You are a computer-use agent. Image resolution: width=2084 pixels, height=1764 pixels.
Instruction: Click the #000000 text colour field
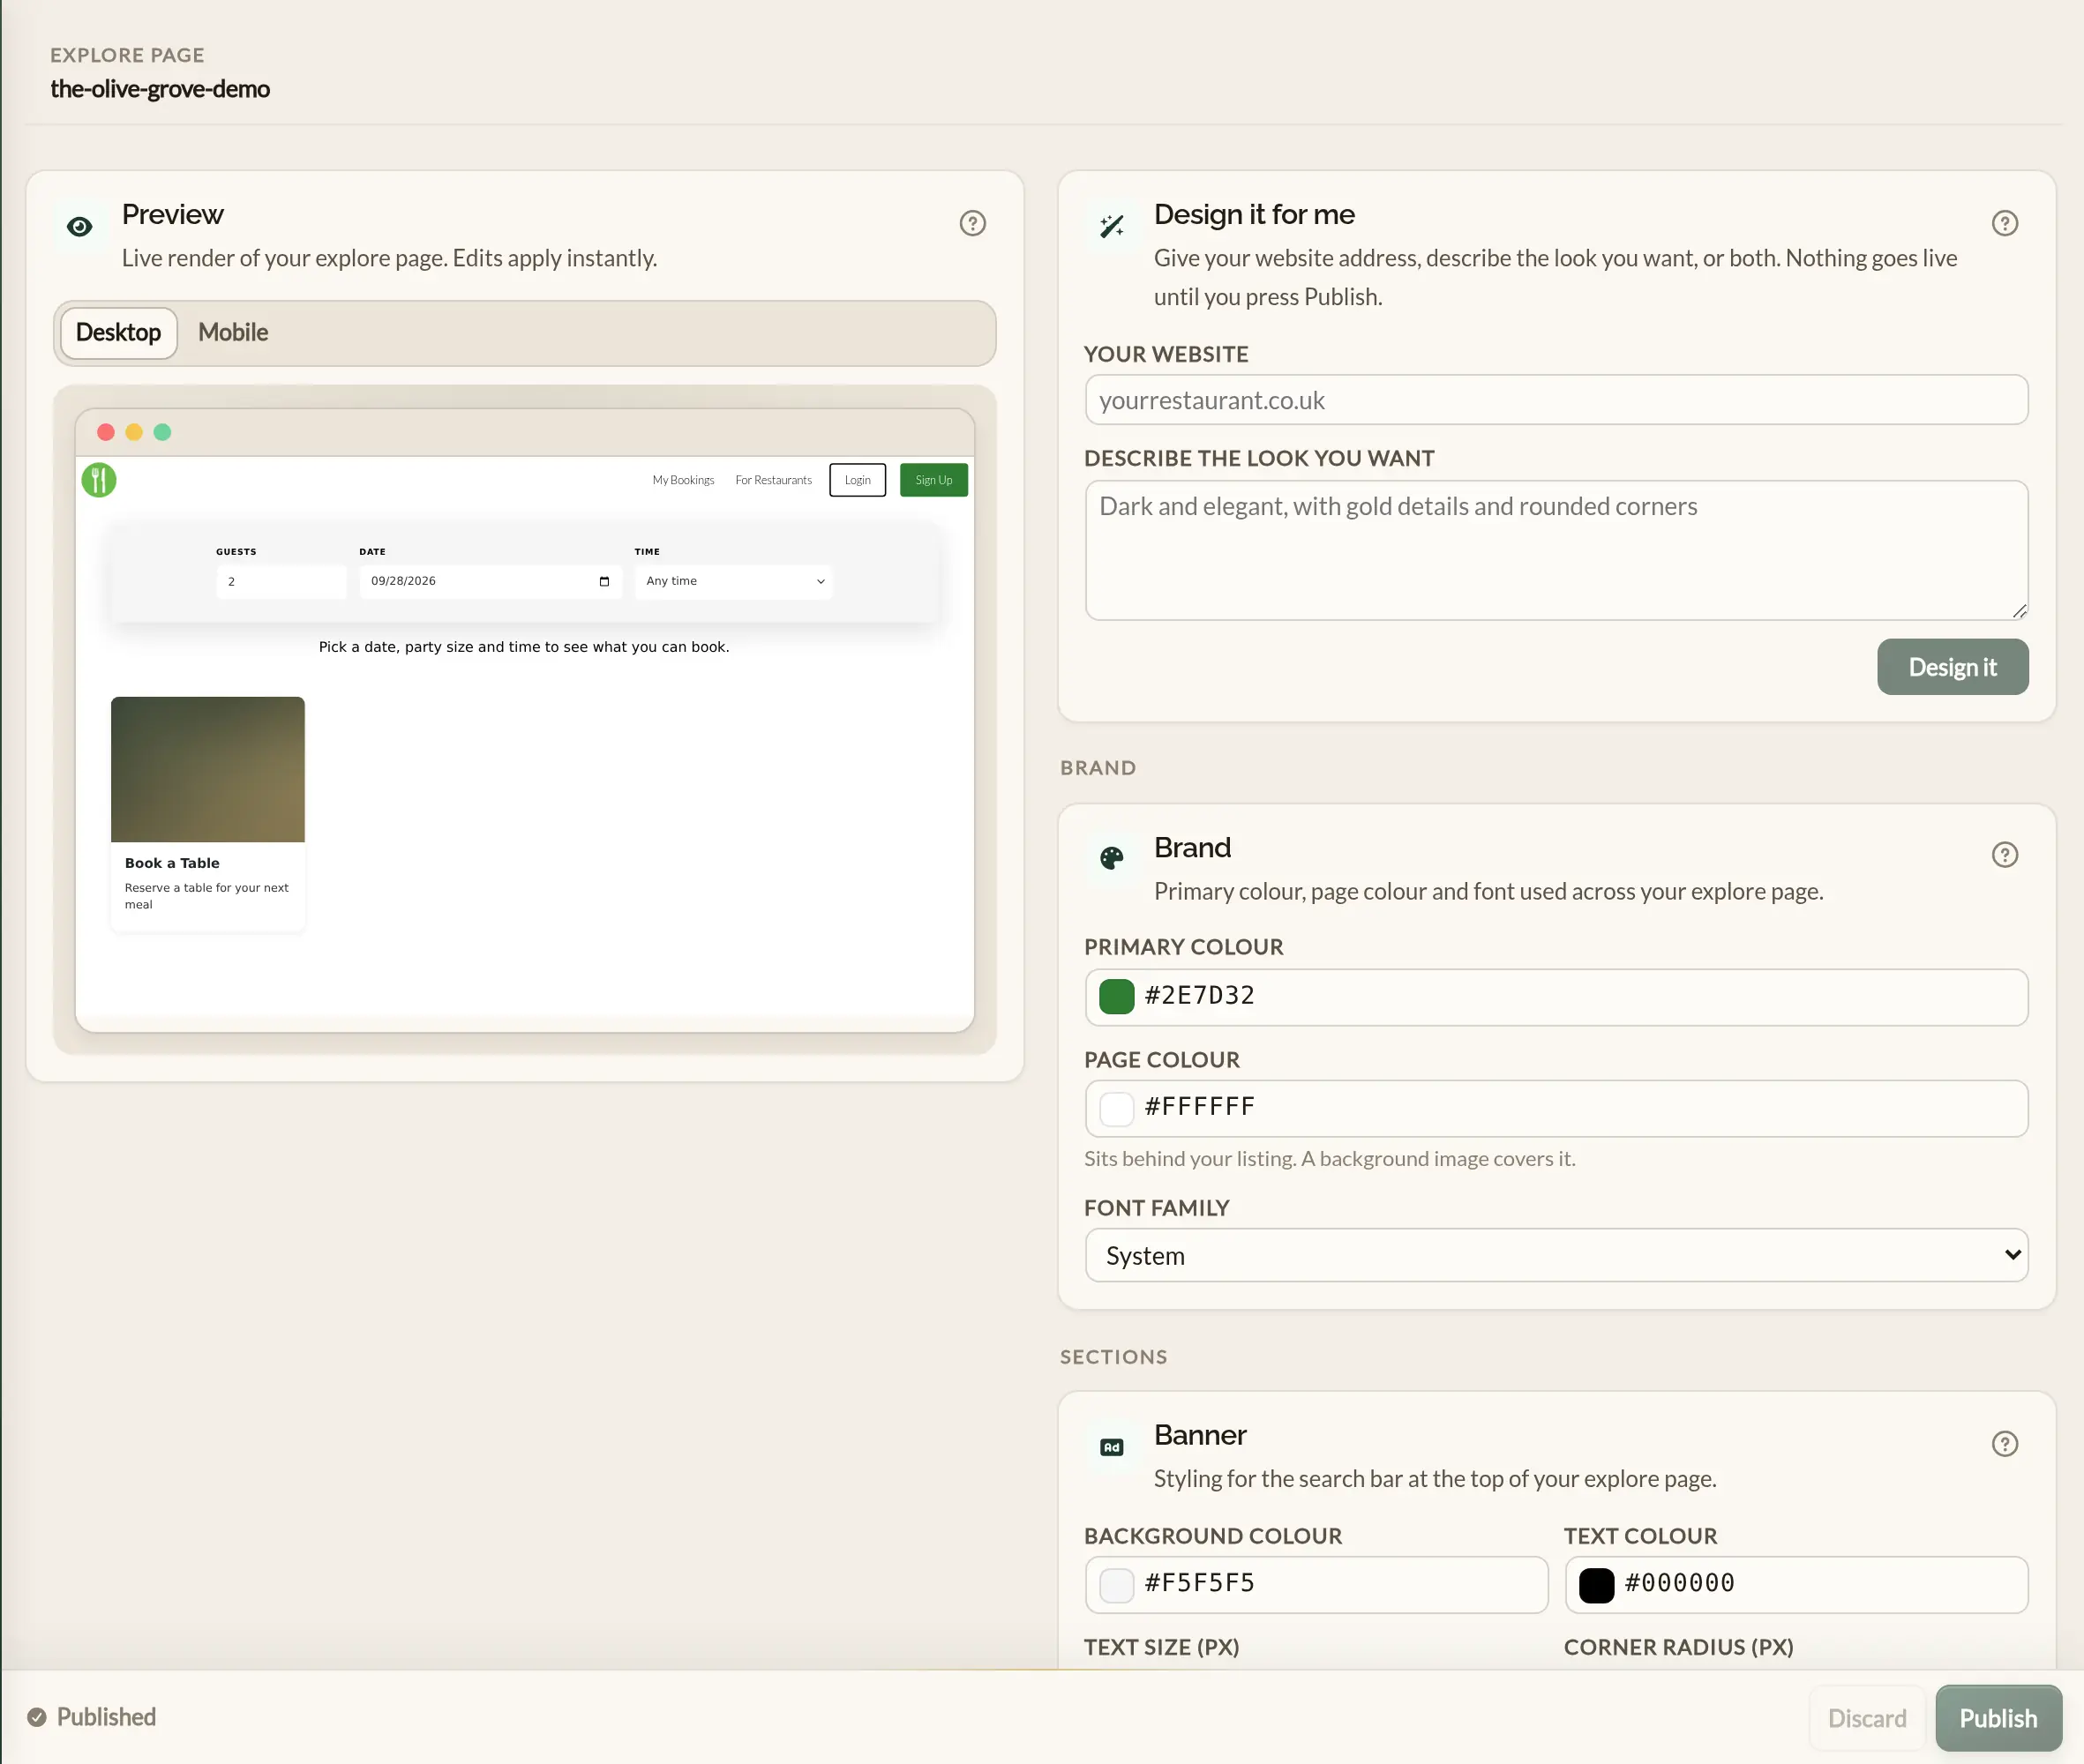(x=1795, y=1585)
